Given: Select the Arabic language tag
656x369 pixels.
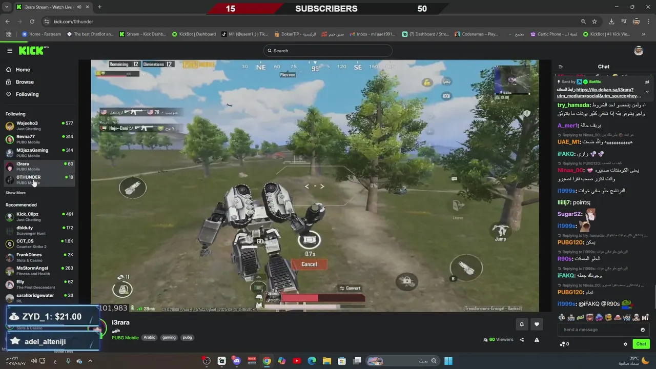Looking at the screenshot, I should click(x=149, y=337).
